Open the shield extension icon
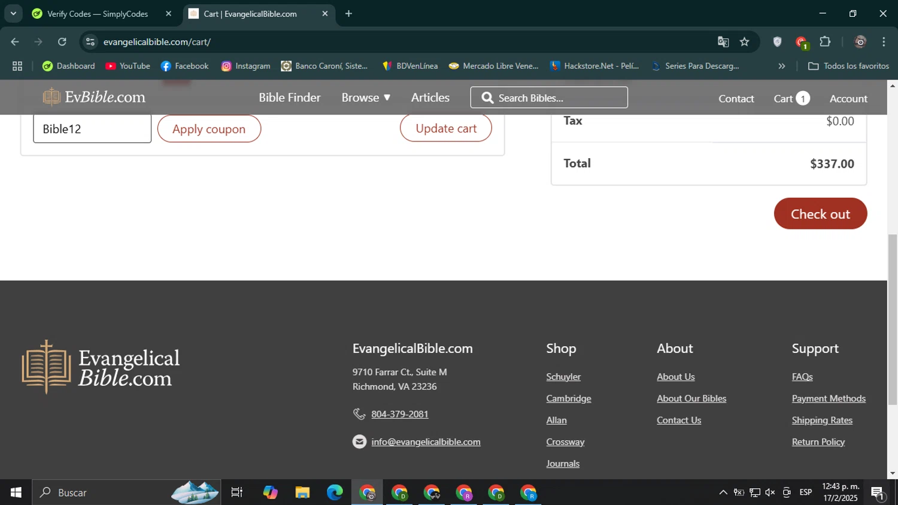 point(777,42)
